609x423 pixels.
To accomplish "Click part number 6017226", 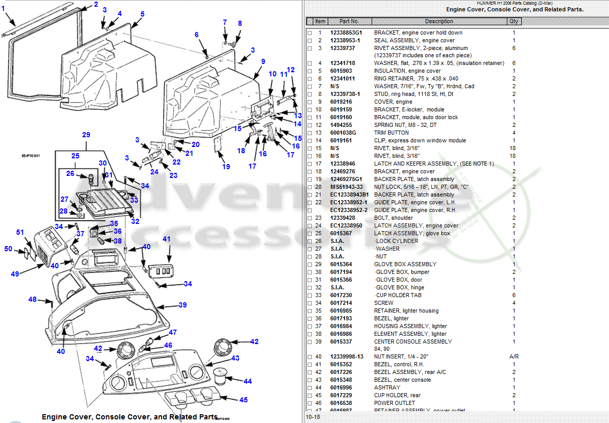I will coord(341,372).
